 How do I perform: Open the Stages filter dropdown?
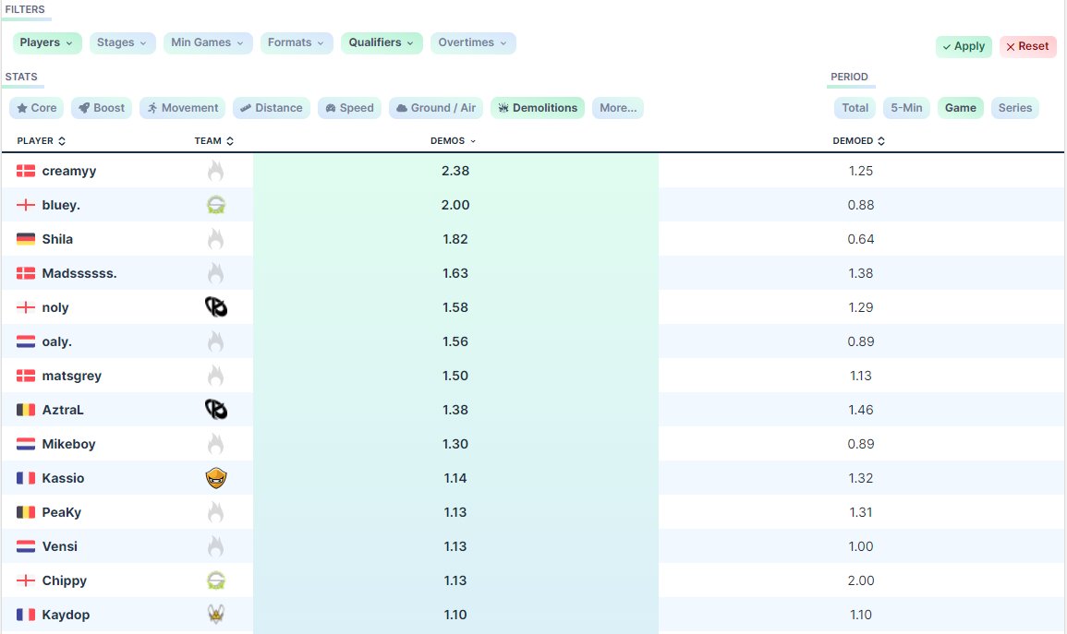(123, 42)
